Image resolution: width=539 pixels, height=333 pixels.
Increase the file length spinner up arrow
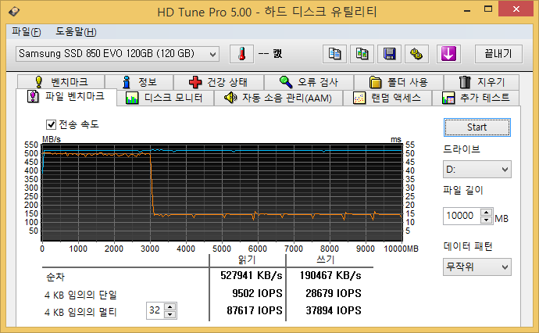click(486, 213)
